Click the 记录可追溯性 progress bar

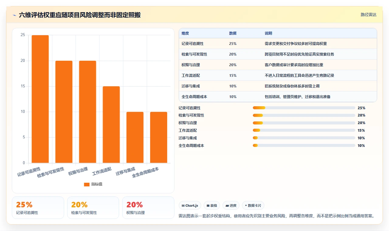[304, 108]
